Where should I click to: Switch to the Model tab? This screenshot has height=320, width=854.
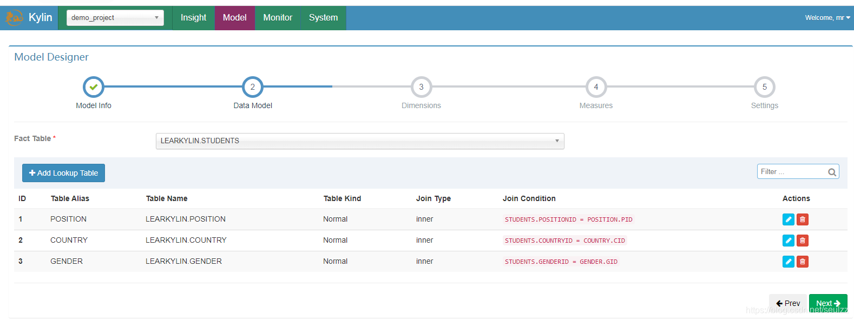(x=235, y=18)
